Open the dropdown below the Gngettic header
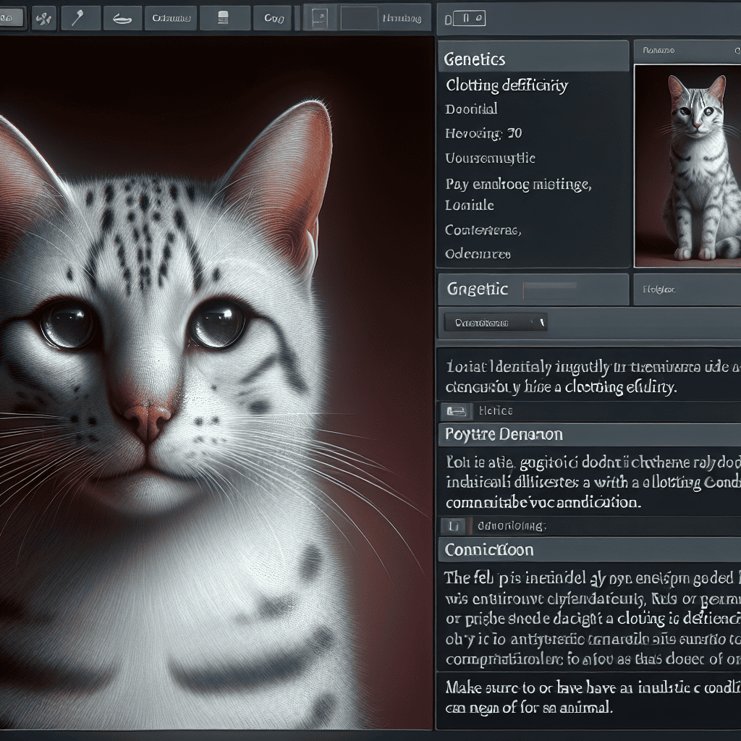The width and height of the screenshot is (741, 741). pos(495,323)
